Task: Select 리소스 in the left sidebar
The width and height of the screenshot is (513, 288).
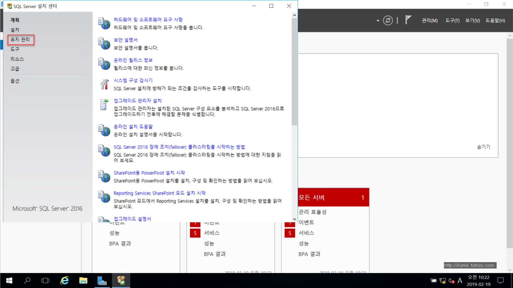Action: [17, 59]
